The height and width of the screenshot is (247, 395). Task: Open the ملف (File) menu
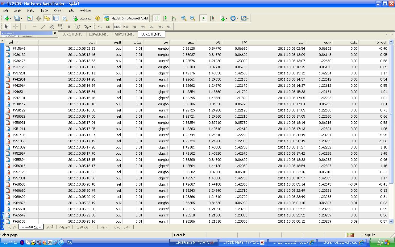tap(6, 10)
